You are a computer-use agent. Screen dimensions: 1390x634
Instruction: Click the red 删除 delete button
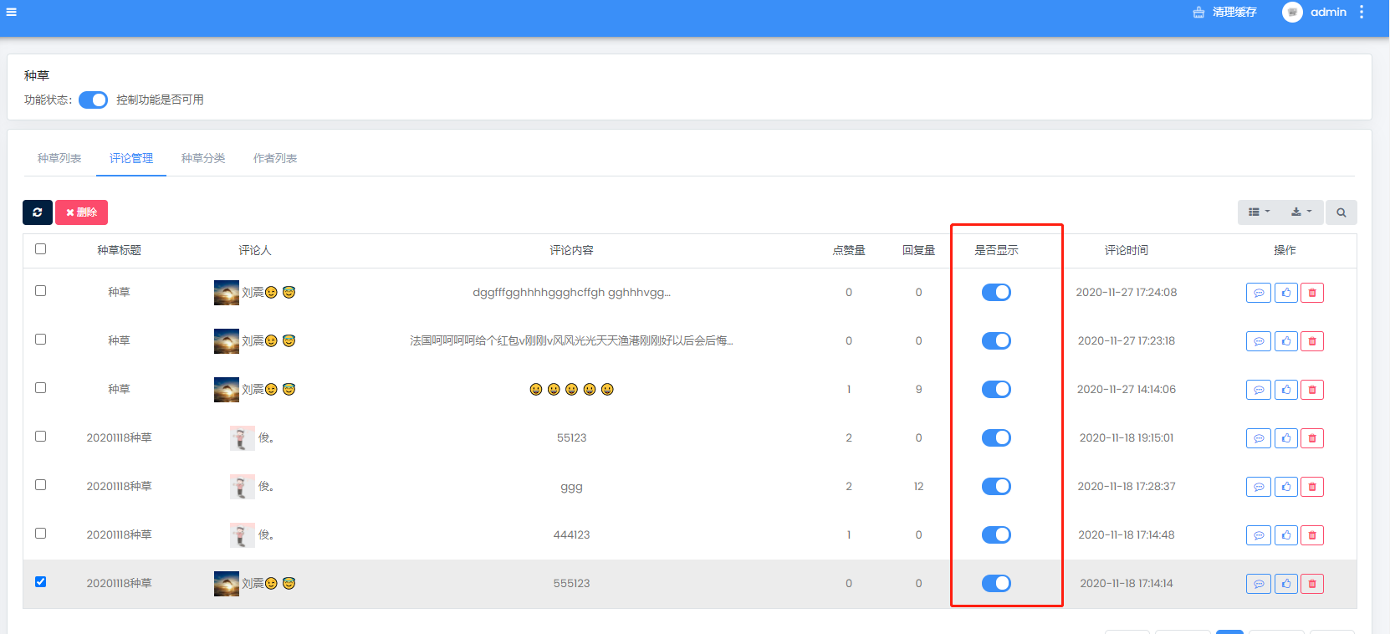coord(82,212)
